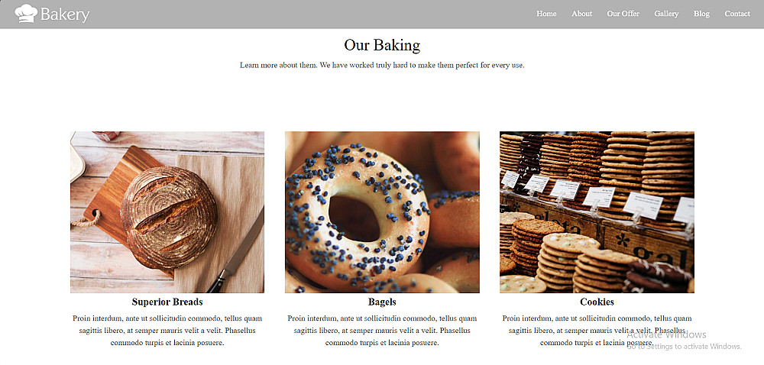Open the Blog navigation link
764x365 pixels.
[x=701, y=14]
